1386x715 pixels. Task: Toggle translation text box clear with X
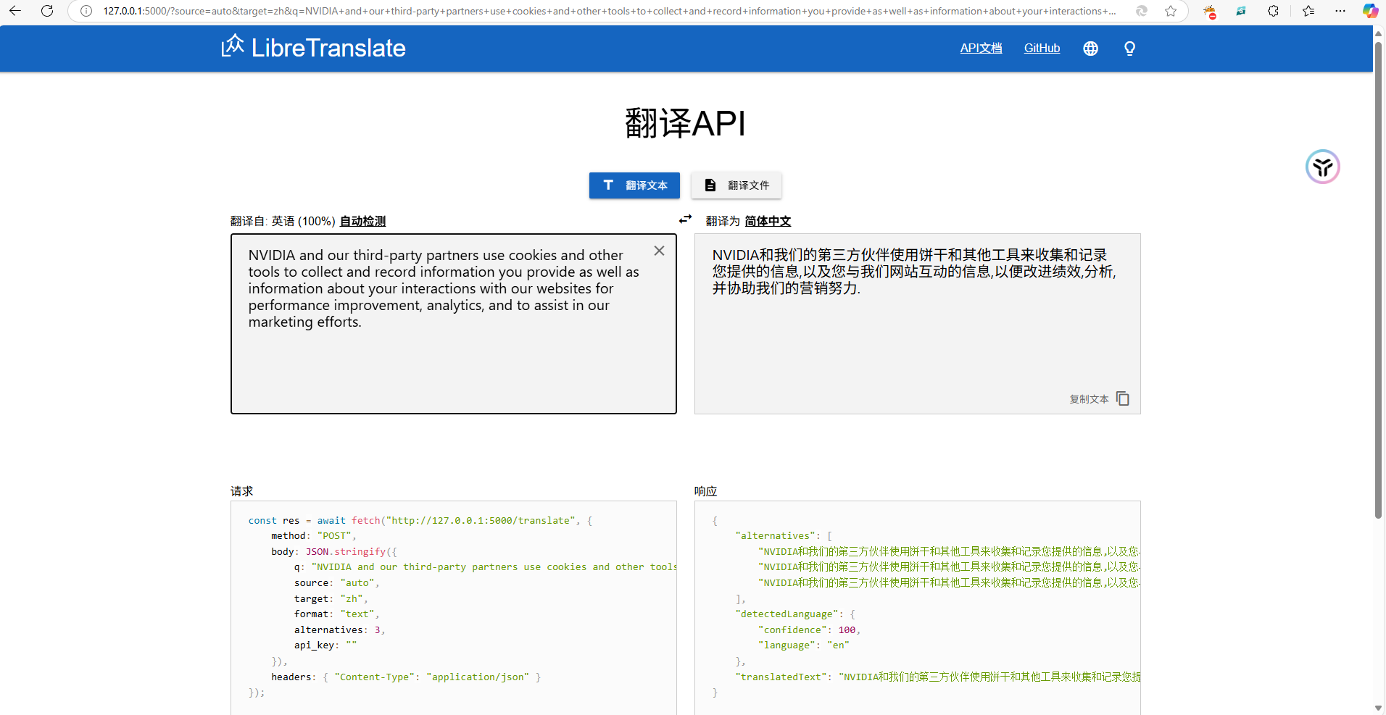[659, 251]
